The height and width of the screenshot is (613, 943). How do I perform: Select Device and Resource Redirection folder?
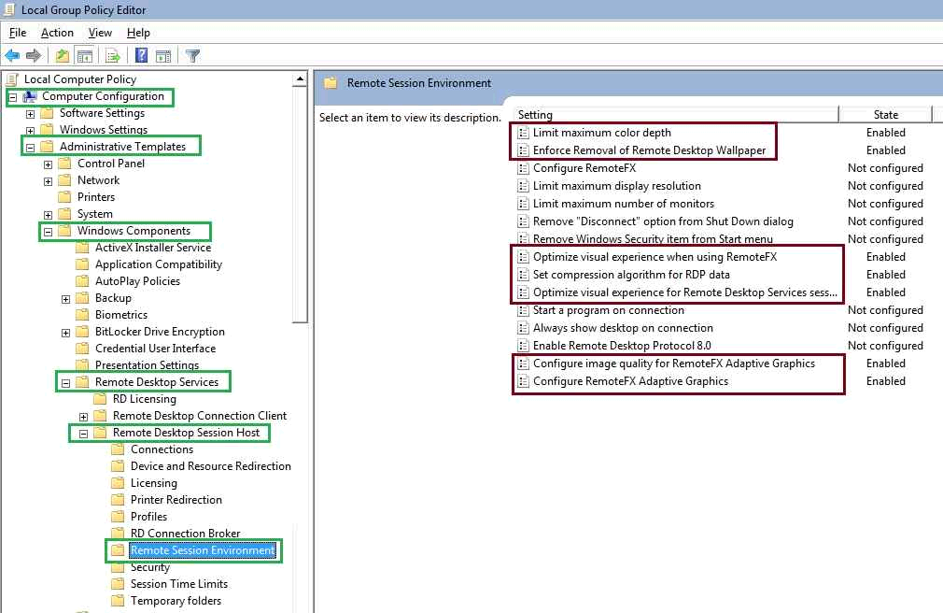210,466
